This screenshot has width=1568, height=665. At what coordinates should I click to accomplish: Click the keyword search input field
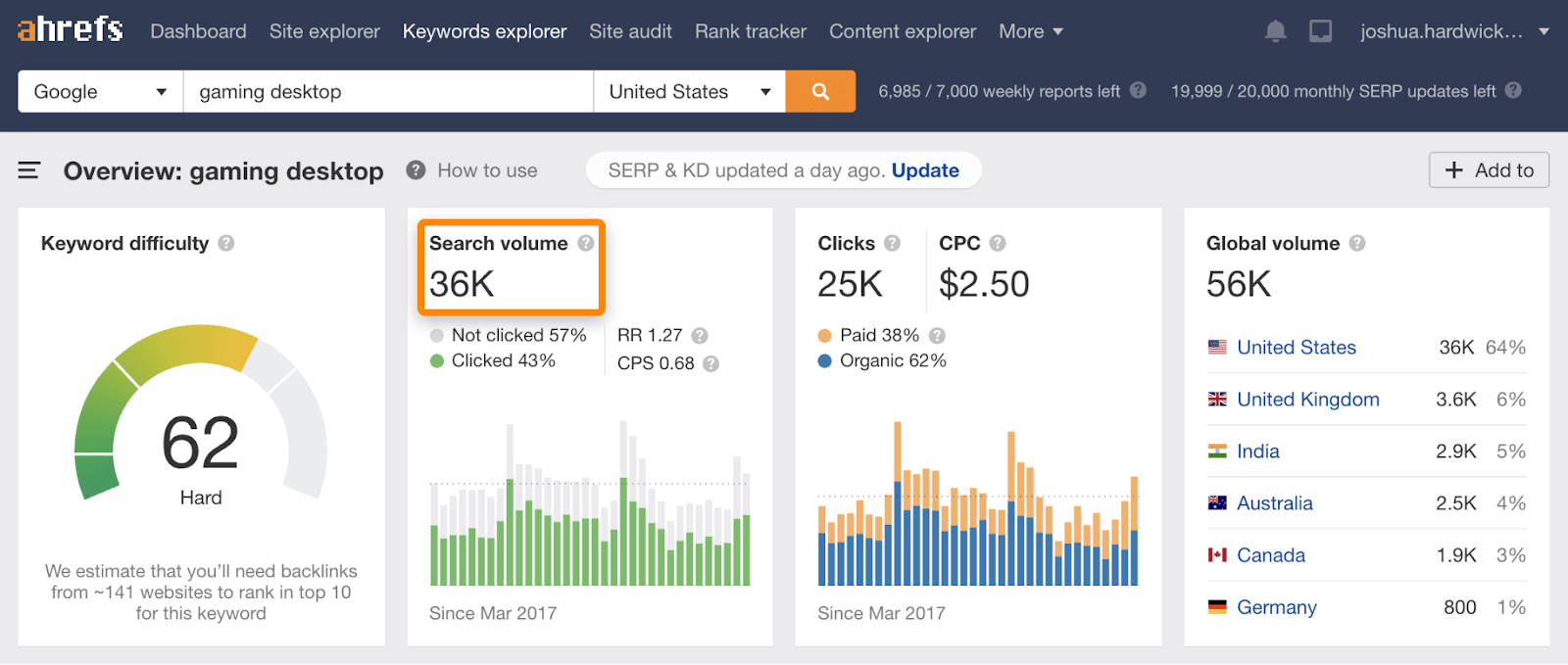point(388,91)
